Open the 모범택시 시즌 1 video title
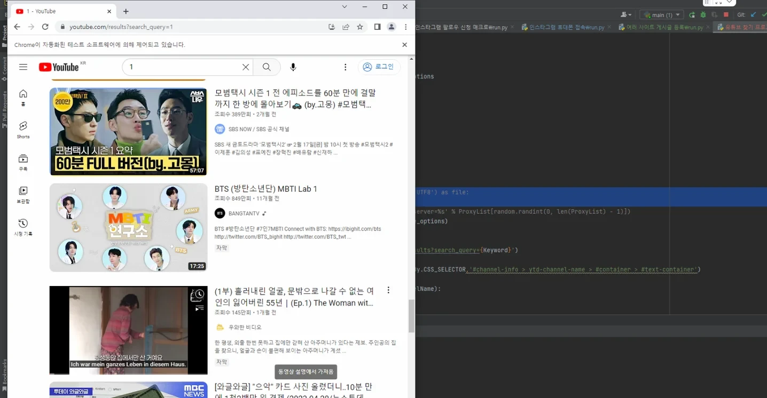The width and height of the screenshot is (767, 398). (x=295, y=99)
